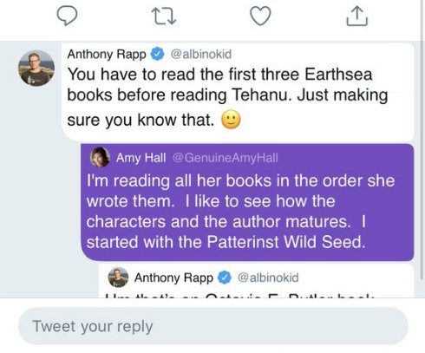
Task: Like the tweet with the heart icon
Action: pos(260,16)
